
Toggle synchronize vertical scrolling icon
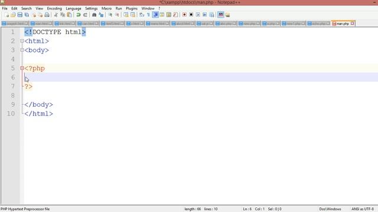click(x=126, y=15)
